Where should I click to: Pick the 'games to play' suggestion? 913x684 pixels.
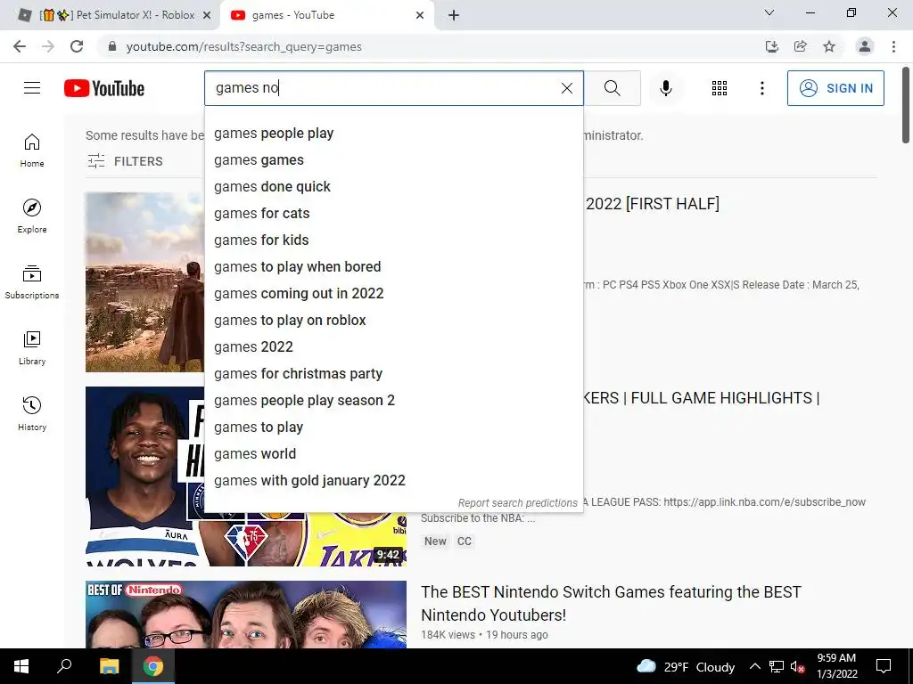coord(393,427)
